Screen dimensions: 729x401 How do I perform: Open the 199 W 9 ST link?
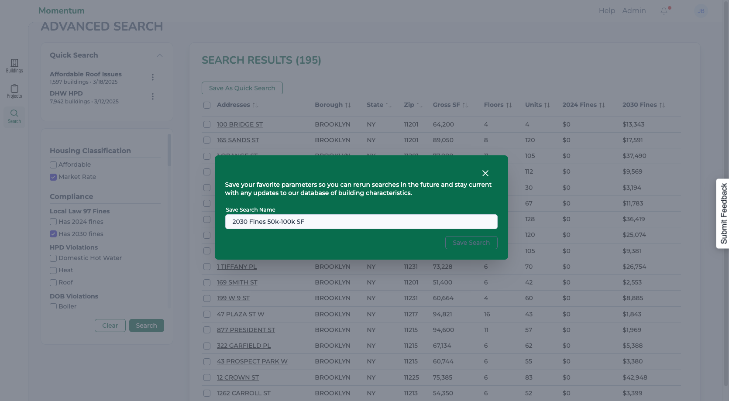click(x=233, y=298)
